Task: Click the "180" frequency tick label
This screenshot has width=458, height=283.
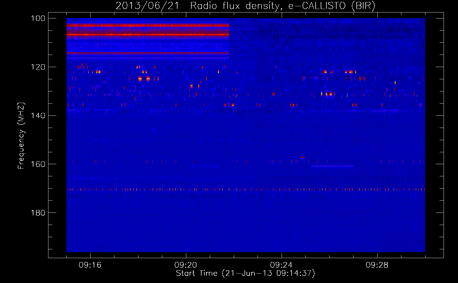Action: [38, 213]
